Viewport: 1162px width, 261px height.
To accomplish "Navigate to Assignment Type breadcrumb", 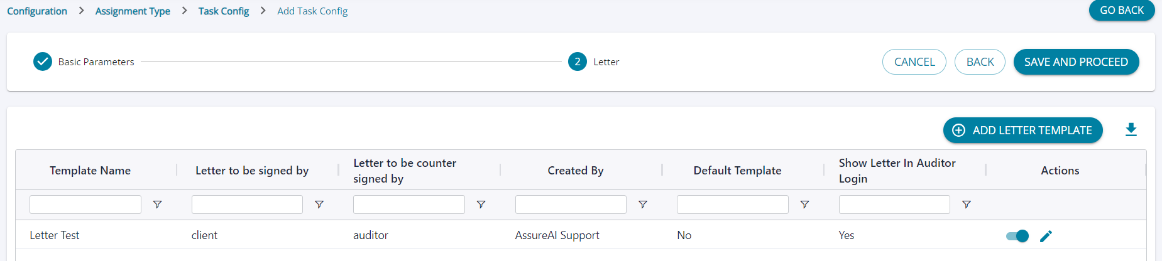I will click(x=133, y=11).
